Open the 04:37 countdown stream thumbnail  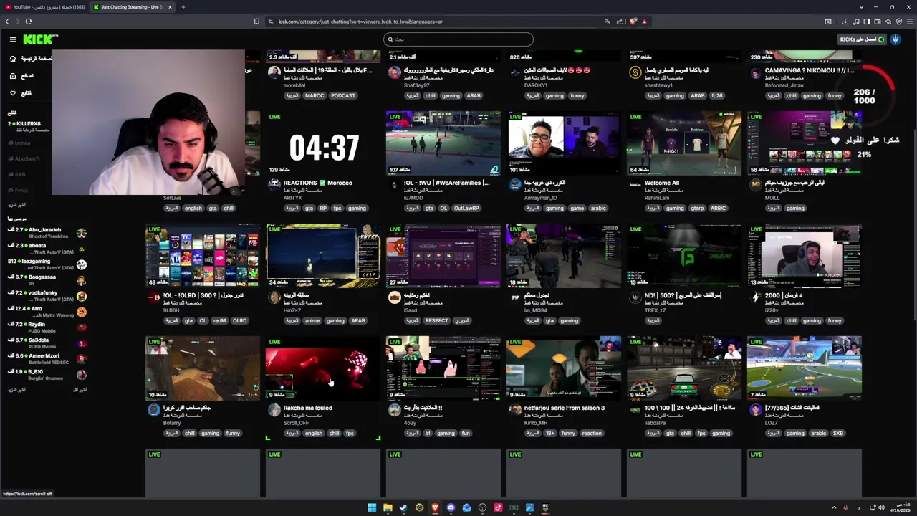(x=323, y=143)
